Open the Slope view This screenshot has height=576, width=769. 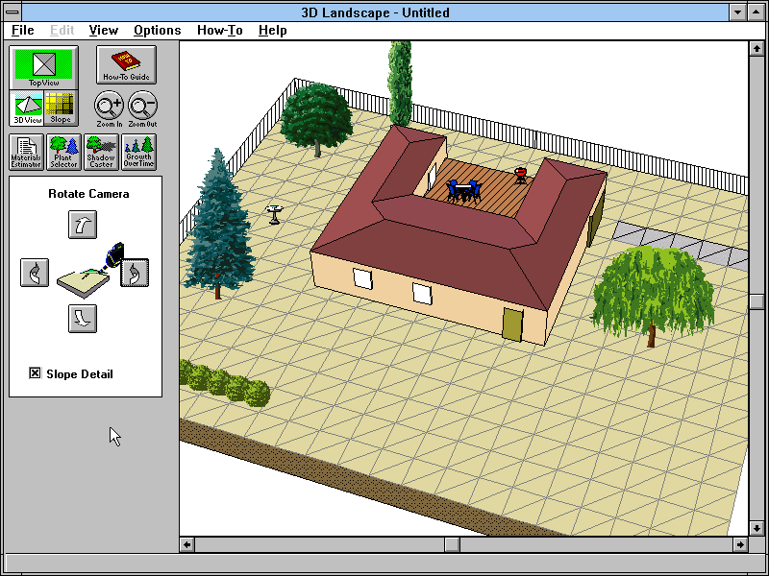point(61,108)
